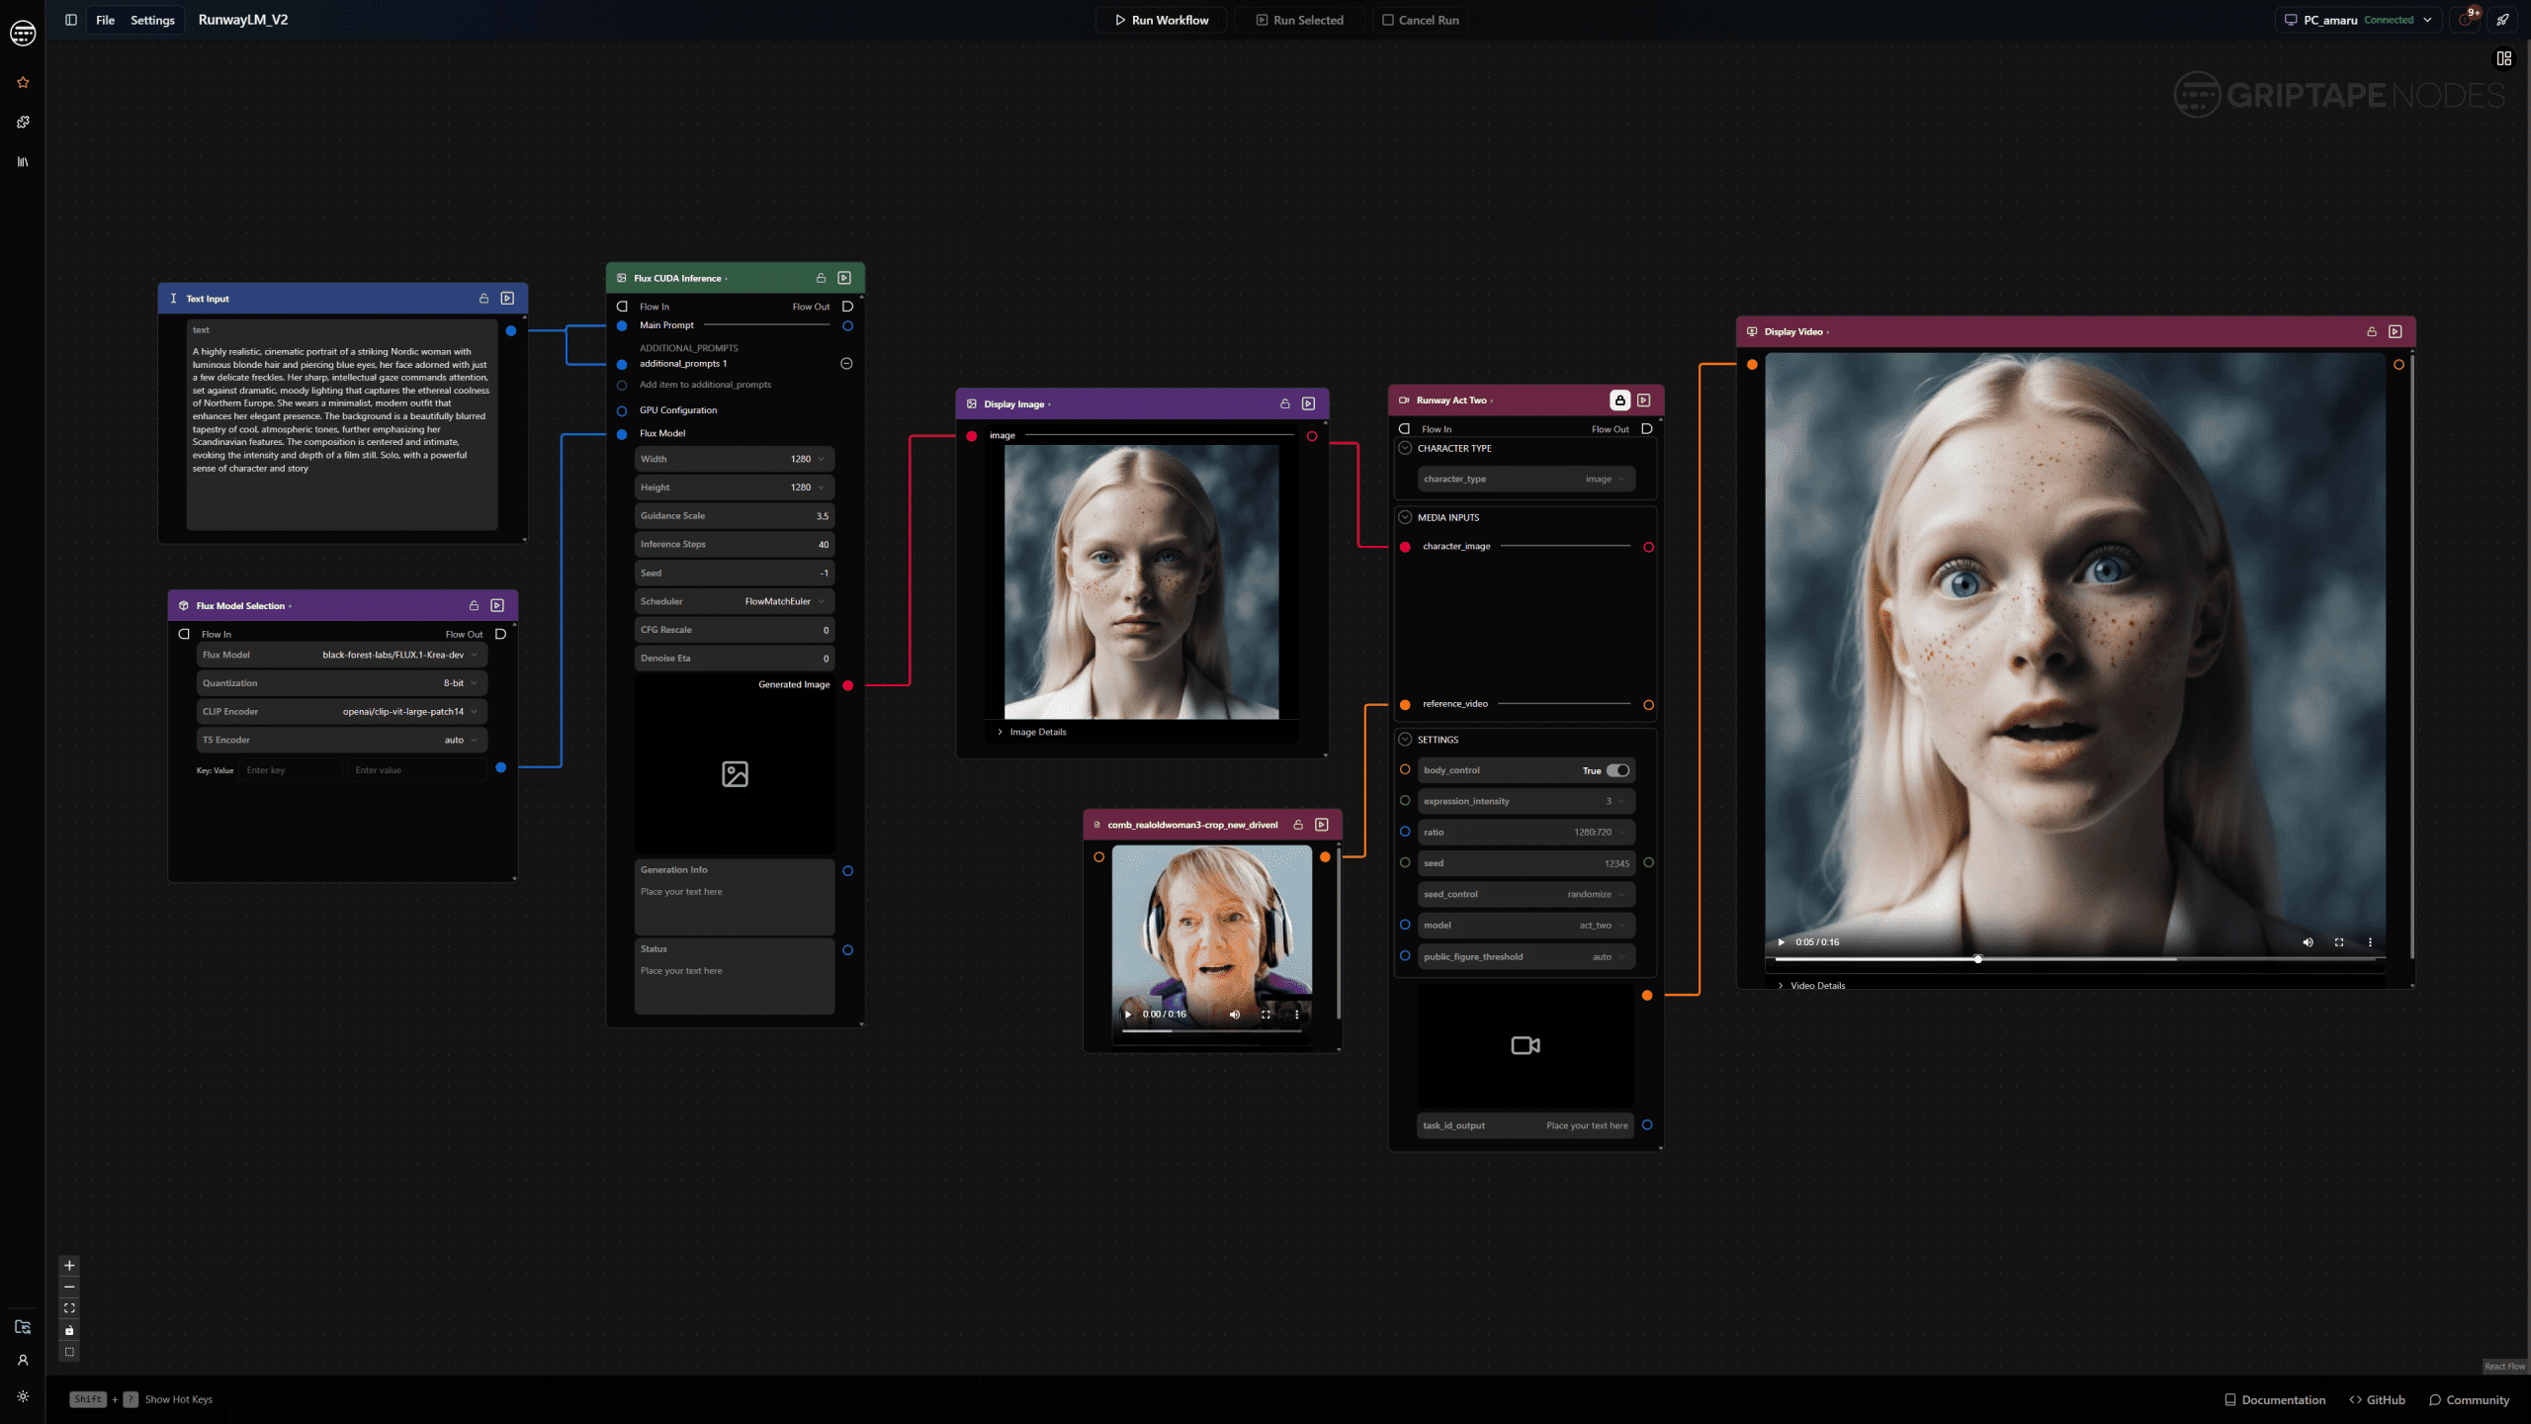The image size is (2531, 1424).
Task: Click the rocket icon in the top-right corner
Action: pyautogui.click(x=2502, y=20)
